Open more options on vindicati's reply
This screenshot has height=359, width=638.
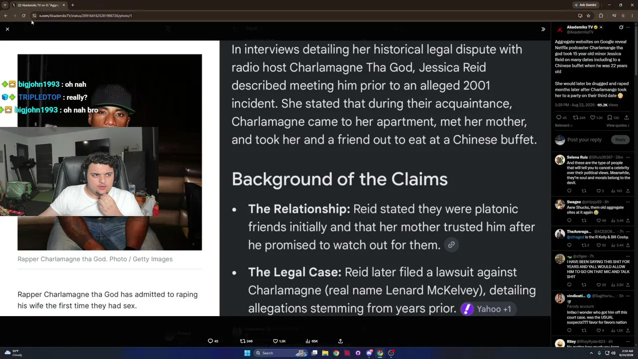[628, 296]
